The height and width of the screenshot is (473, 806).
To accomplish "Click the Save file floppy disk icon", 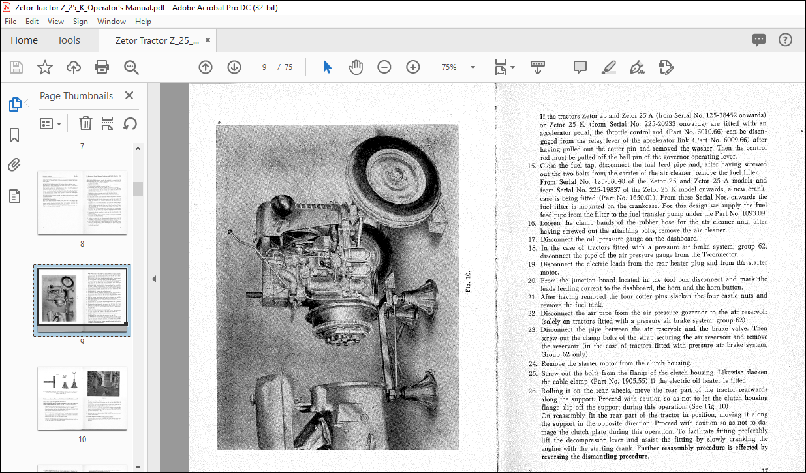I will 16,67.
